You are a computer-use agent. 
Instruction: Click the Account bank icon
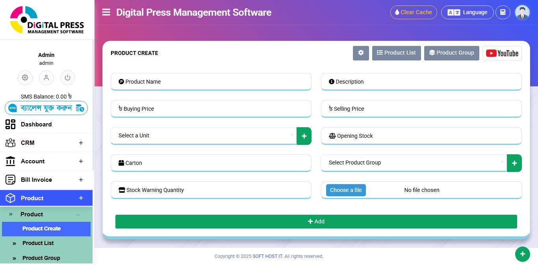coord(10,161)
